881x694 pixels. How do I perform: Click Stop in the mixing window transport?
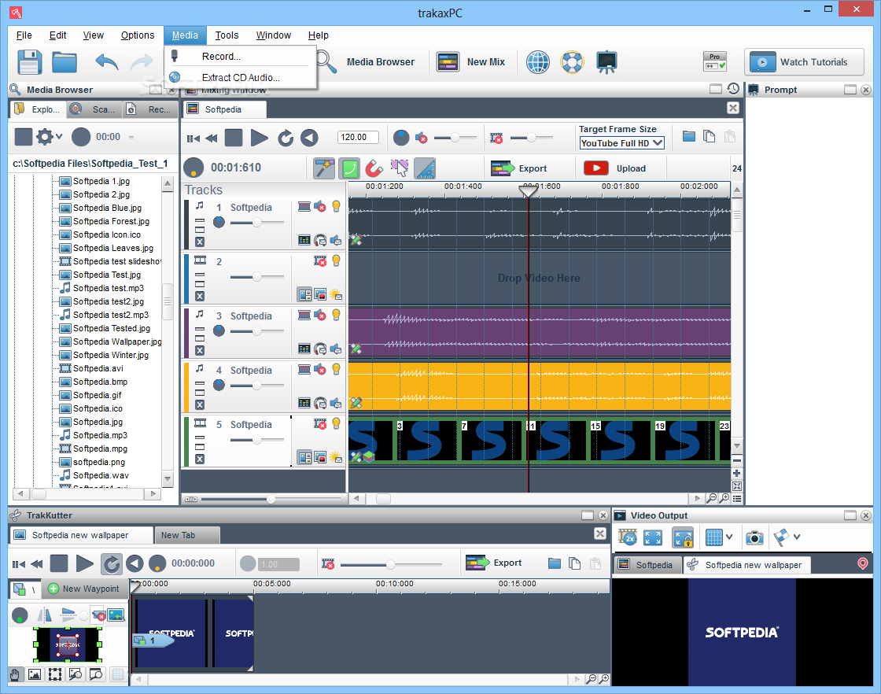233,138
